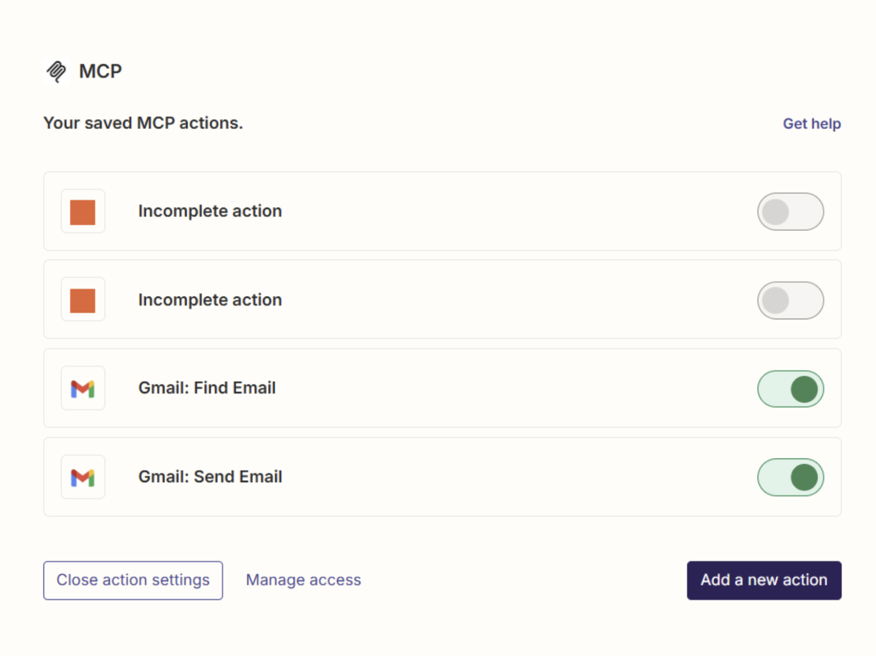This screenshot has height=656, width=876.
Task: Click the orange icon on second Incomplete action
Action: [83, 300]
